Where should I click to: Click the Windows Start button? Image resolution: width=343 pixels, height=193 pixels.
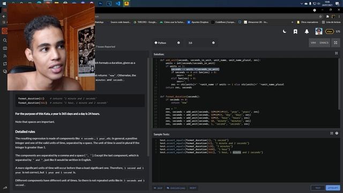click(4, 4)
